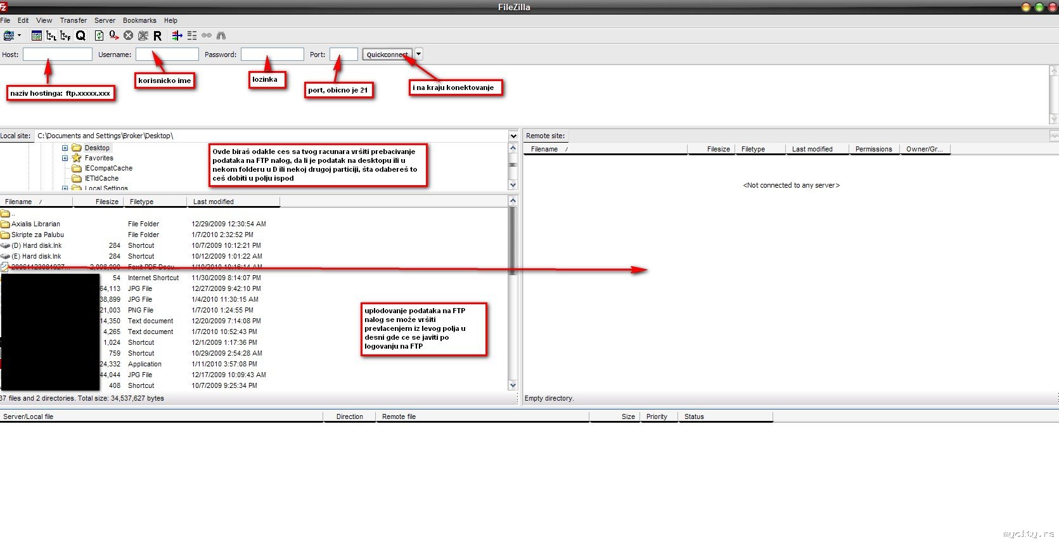The image size is (1059, 542).
Task: Toggle processing of the transfer queue
Action: pos(114,35)
